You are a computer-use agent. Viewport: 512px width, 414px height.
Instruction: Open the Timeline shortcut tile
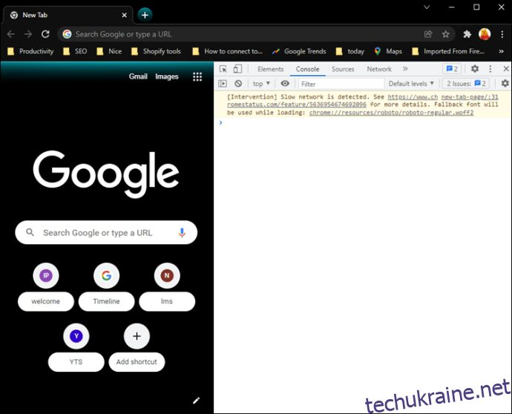point(106,286)
